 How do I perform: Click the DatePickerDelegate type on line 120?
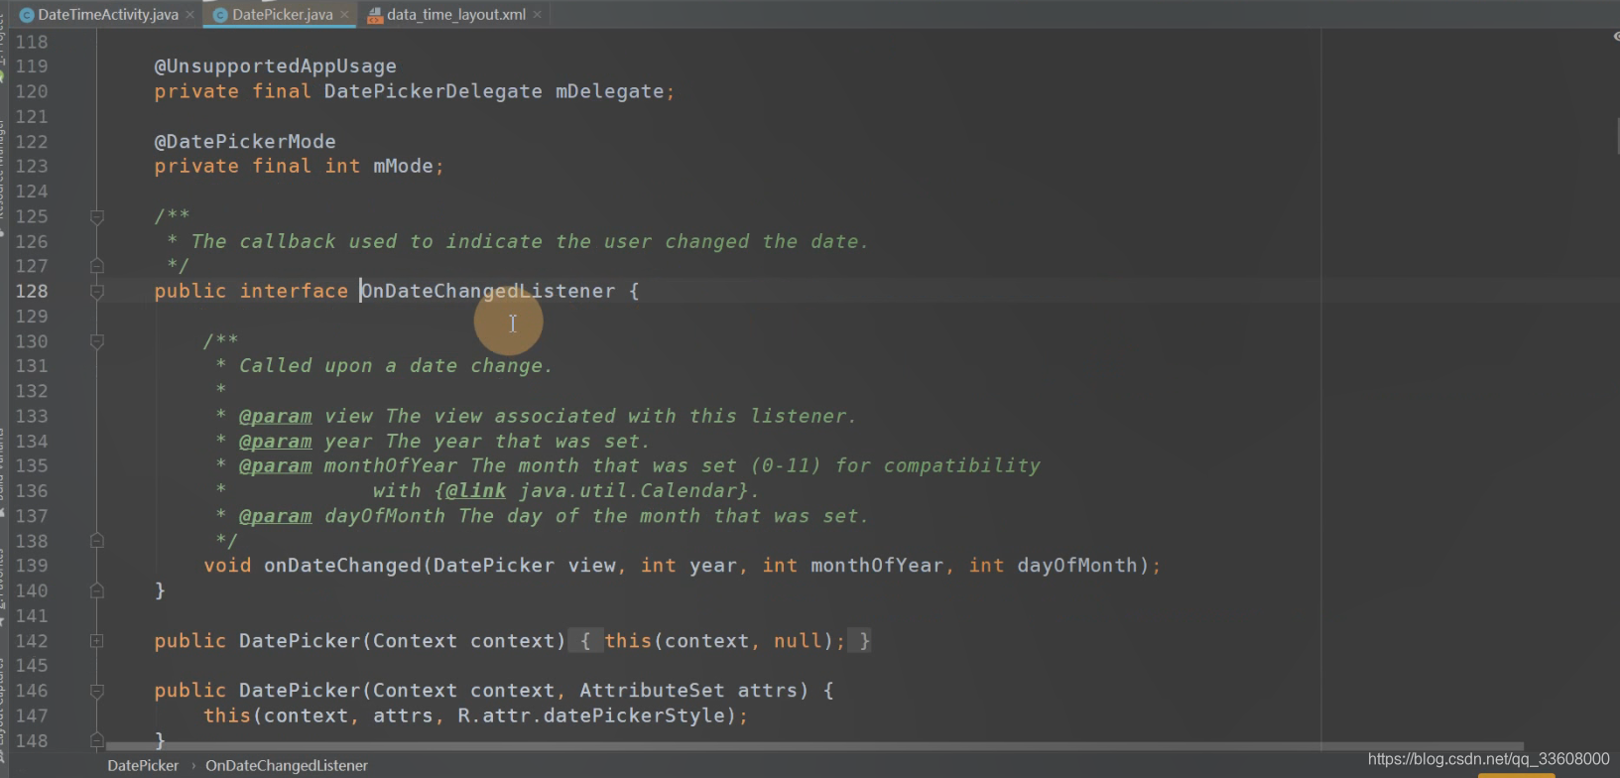[434, 91]
